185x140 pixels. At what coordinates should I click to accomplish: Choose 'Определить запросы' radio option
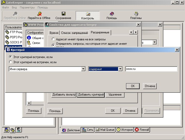coord(53,45)
